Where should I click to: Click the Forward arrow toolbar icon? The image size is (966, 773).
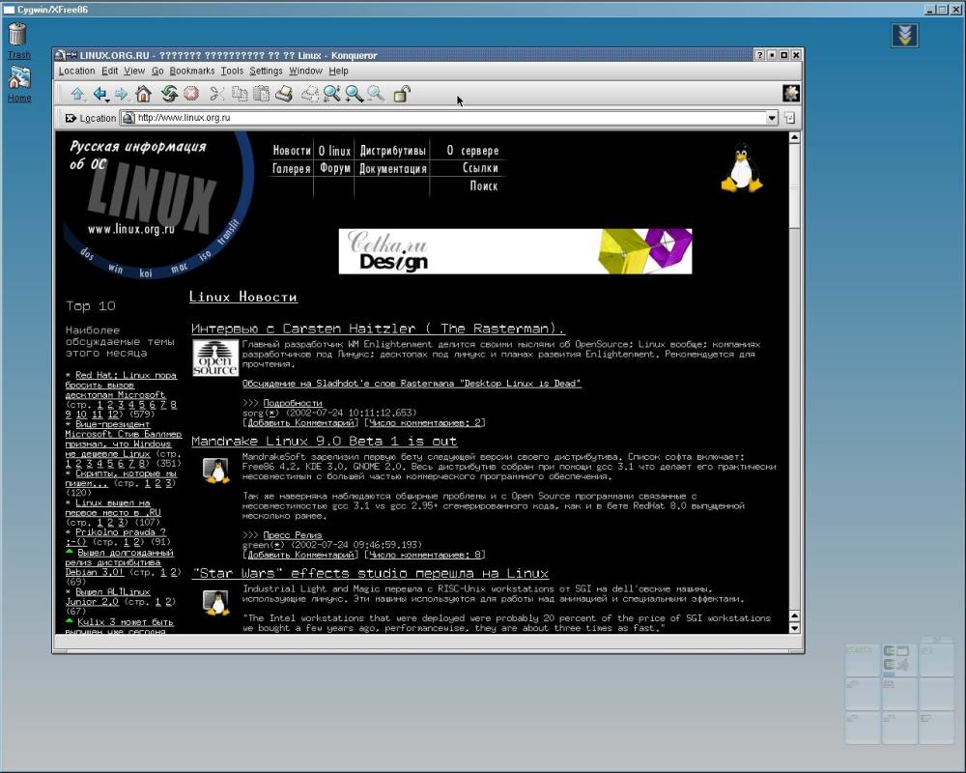point(122,94)
